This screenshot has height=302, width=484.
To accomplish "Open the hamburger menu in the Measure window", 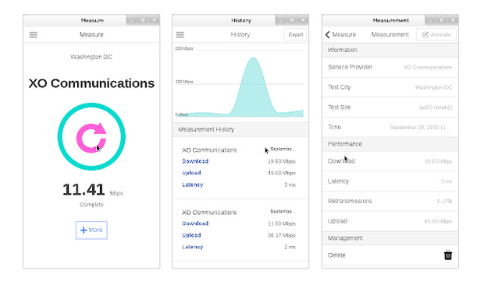I will (x=34, y=35).
